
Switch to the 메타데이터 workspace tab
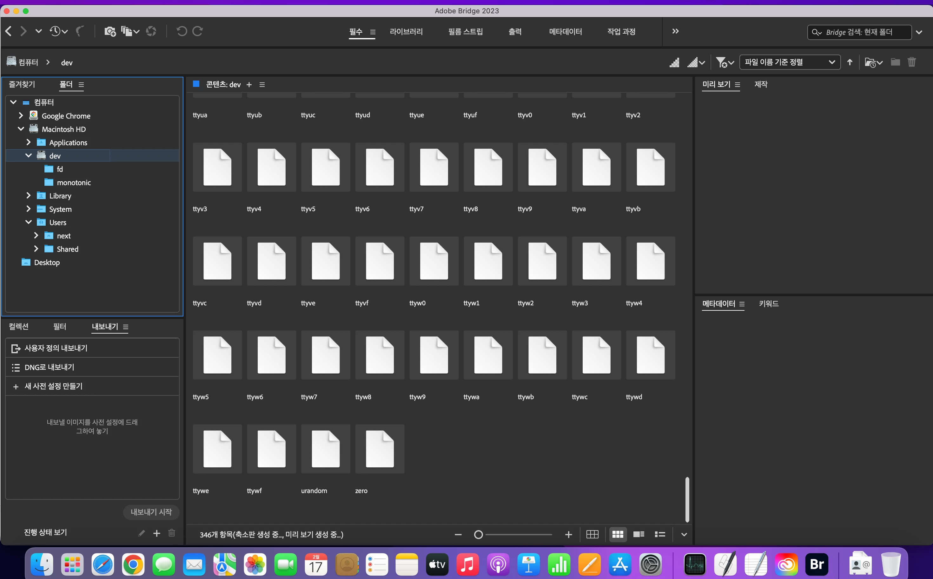point(565,32)
